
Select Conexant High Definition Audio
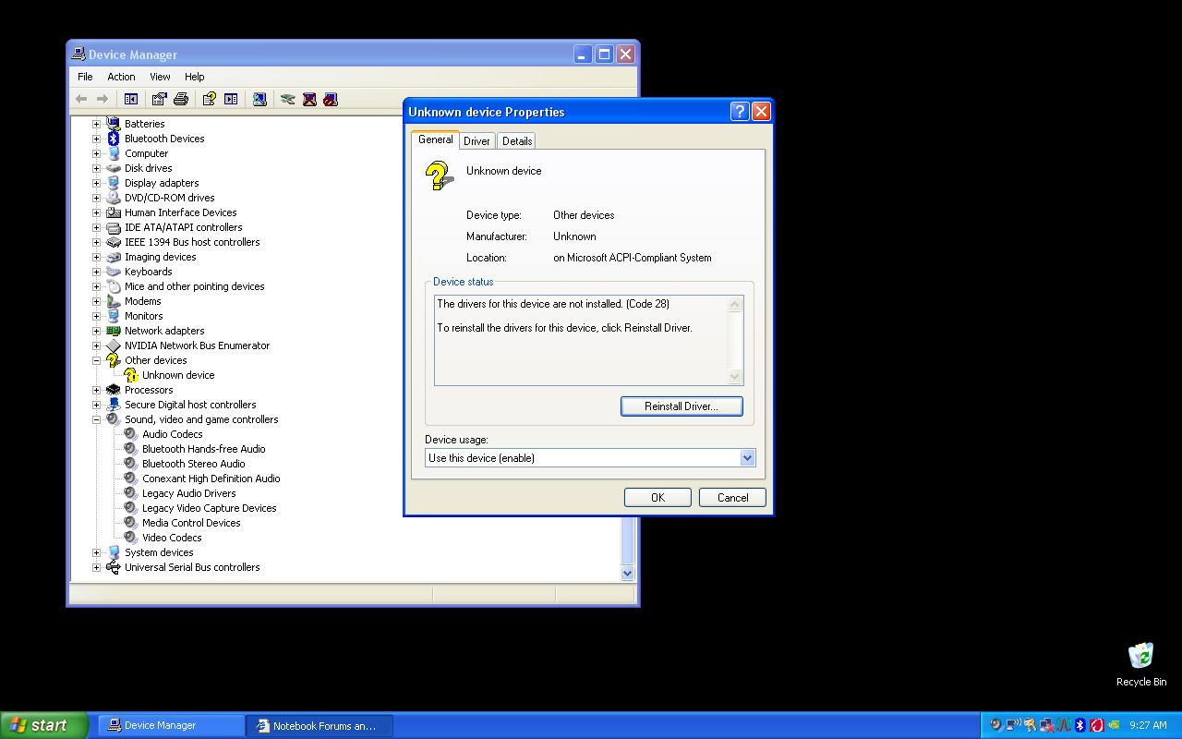211,479
